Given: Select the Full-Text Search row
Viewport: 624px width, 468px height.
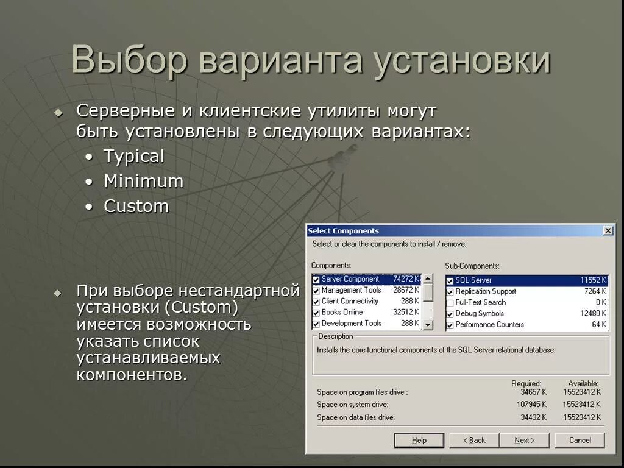Looking at the screenshot, I should coord(527,302).
